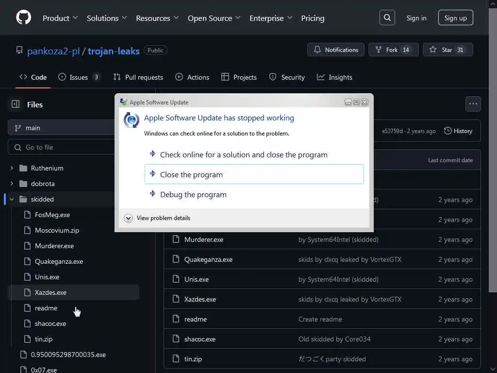Open the Insights tab
Viewport: 497px width, 373px height.
point(335,77)
